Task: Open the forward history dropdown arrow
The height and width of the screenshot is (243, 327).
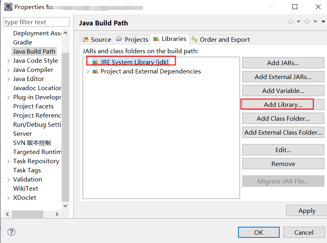Action: 315,21
